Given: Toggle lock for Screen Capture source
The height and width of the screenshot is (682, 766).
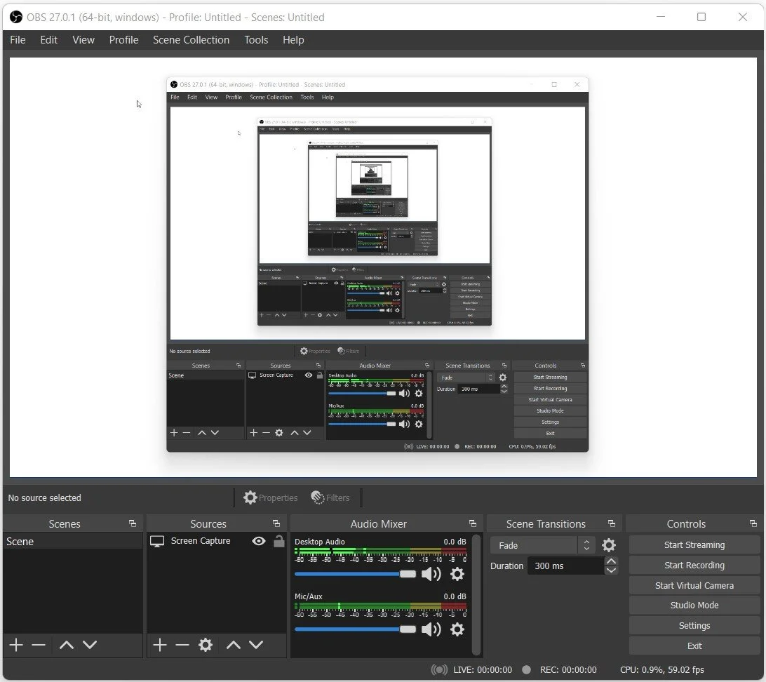Looking at the screenshot, I should (x=279, y=541).
